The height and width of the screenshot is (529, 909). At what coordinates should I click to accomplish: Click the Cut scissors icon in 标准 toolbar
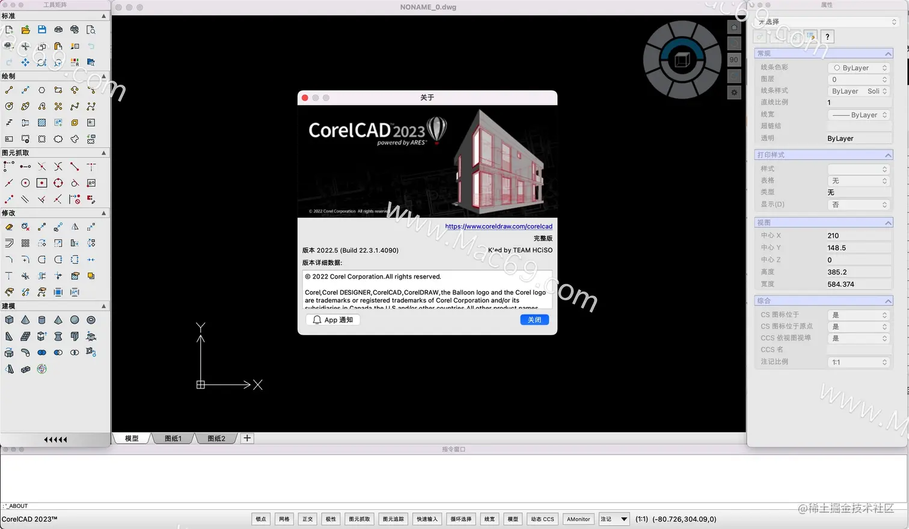click(25, 46)
